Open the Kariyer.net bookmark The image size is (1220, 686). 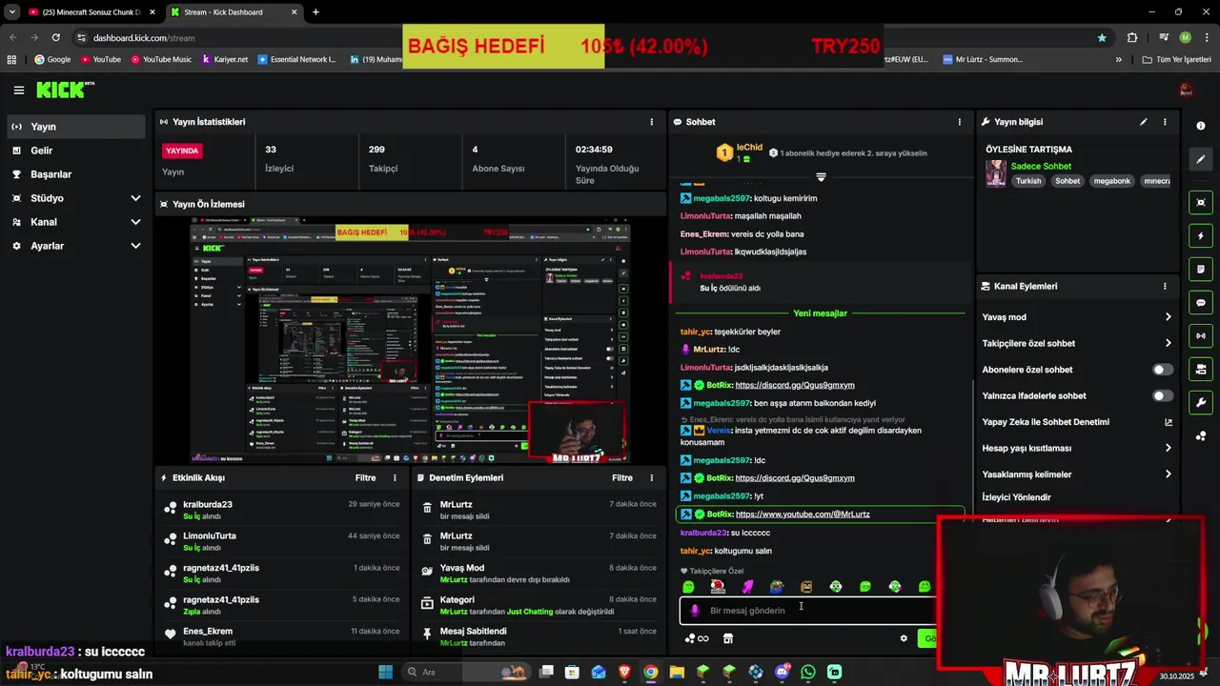[224, 59]
